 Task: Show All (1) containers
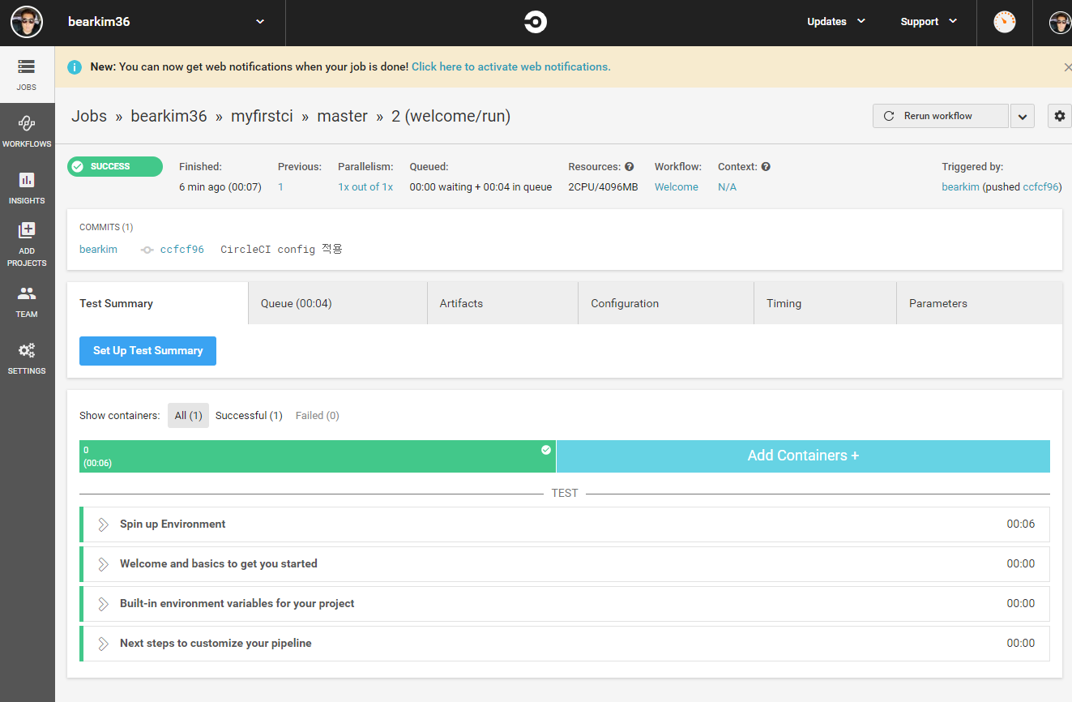tap(188, 415)
